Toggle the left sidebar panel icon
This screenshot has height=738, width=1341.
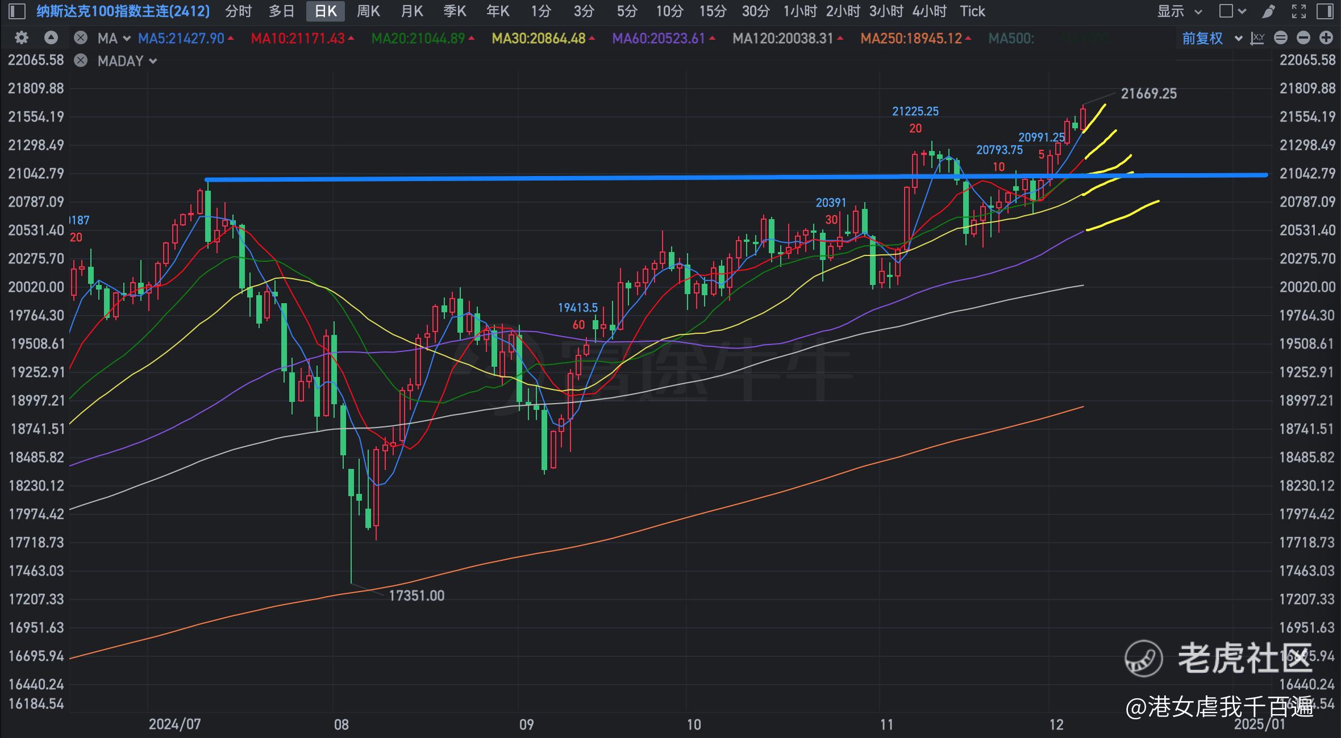tap(18, 11)
